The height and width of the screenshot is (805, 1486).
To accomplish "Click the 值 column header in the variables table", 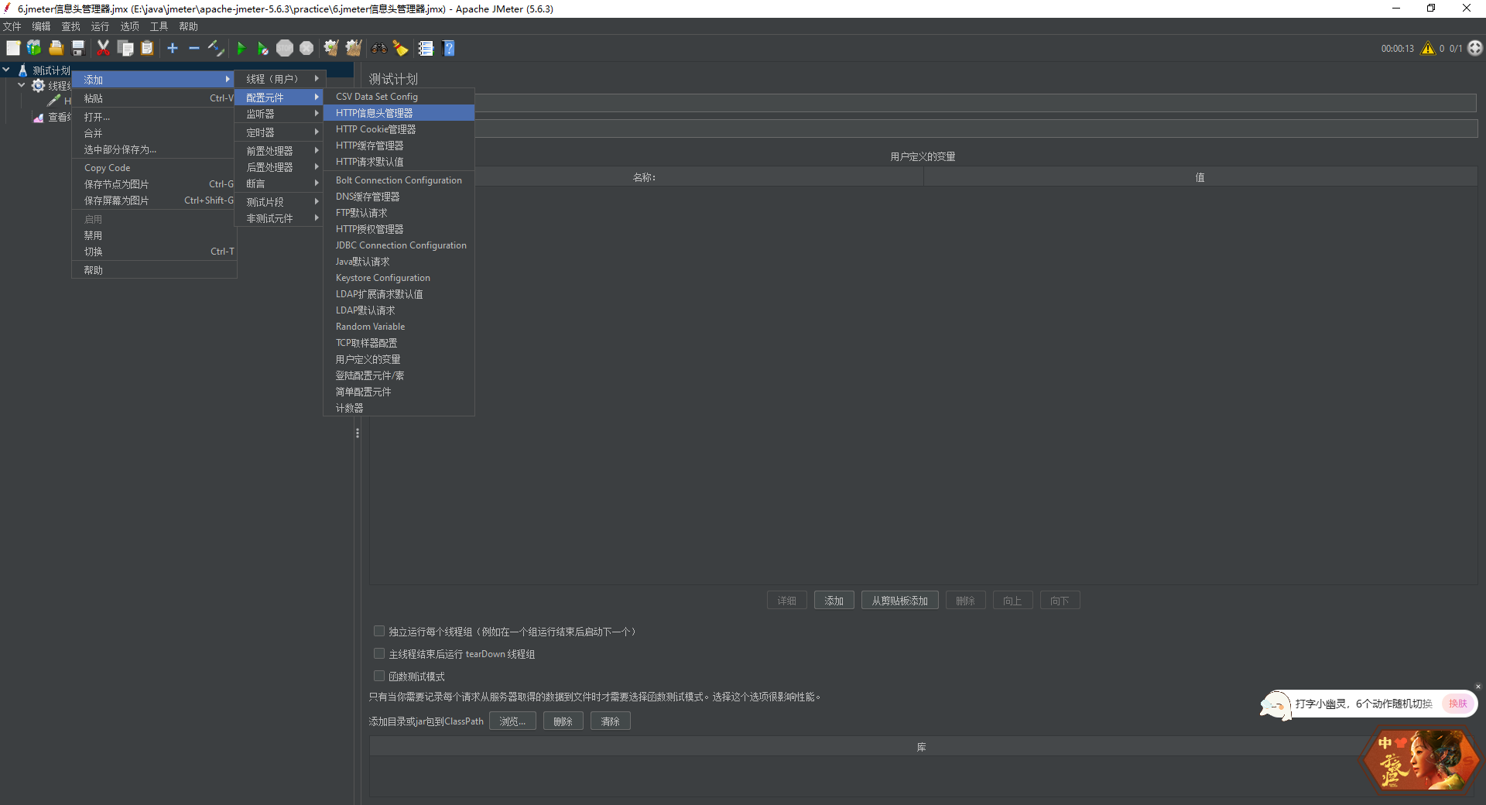I will point(1200,177).
